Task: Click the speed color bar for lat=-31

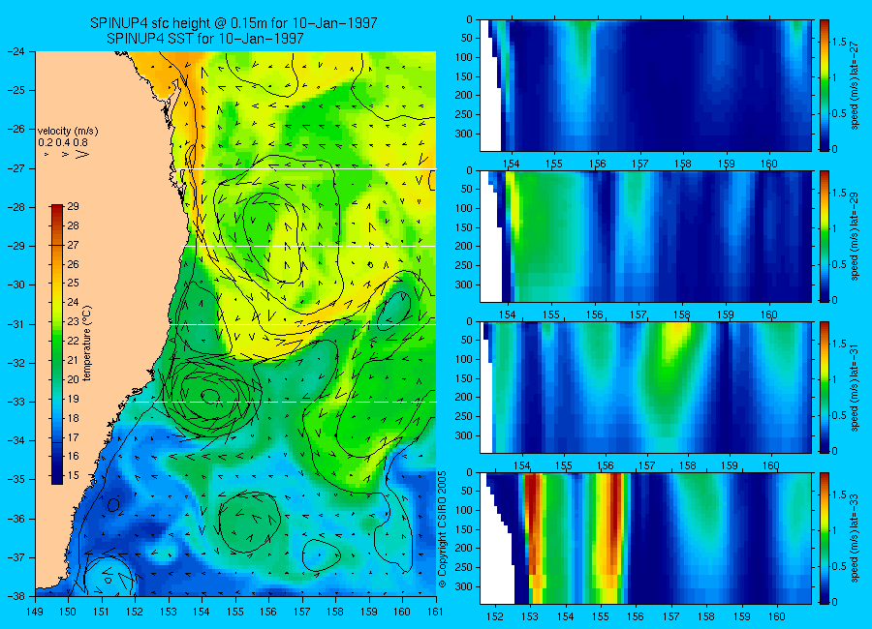Action: coord(825,387)
